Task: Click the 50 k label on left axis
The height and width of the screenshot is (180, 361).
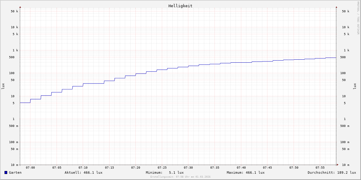Action: pos(14,11)
